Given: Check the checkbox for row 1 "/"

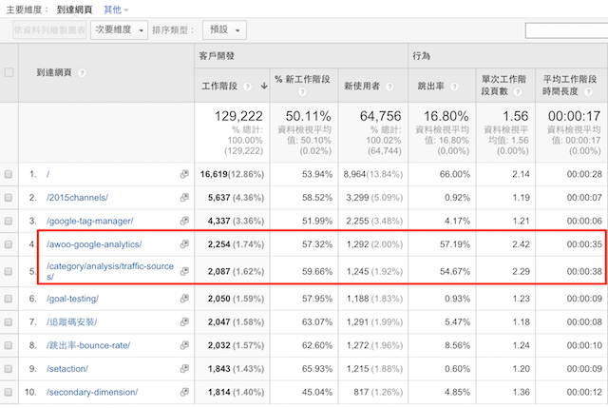Looking at the screenshot, I should point(9,175).
